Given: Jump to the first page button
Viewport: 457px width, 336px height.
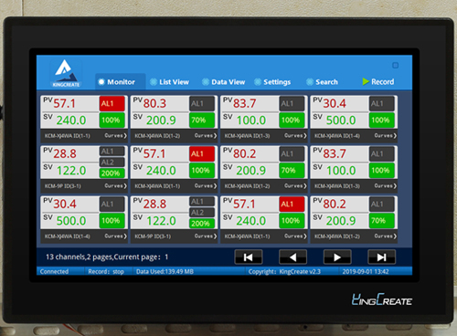Looking at the screenshot, I should pos(249,257).
